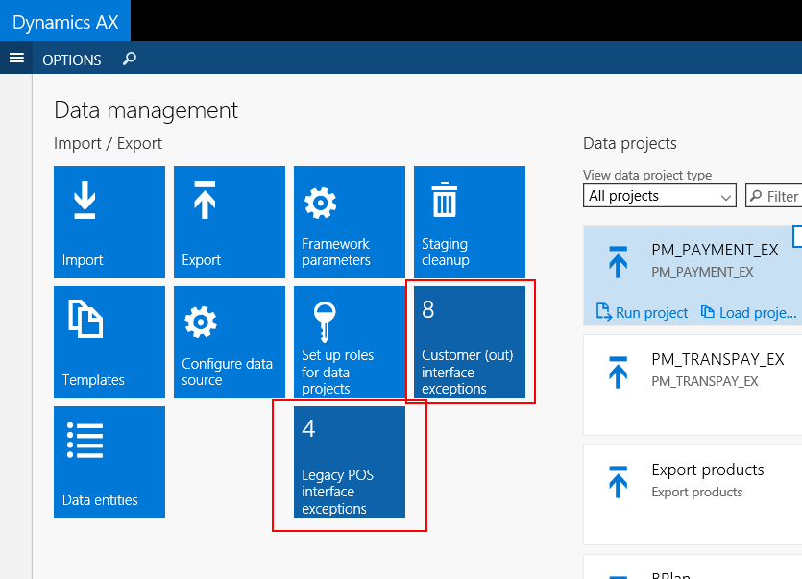Open the hamburger navigation menu
This screenshot has width=802, height=579.
click(16, 58)
